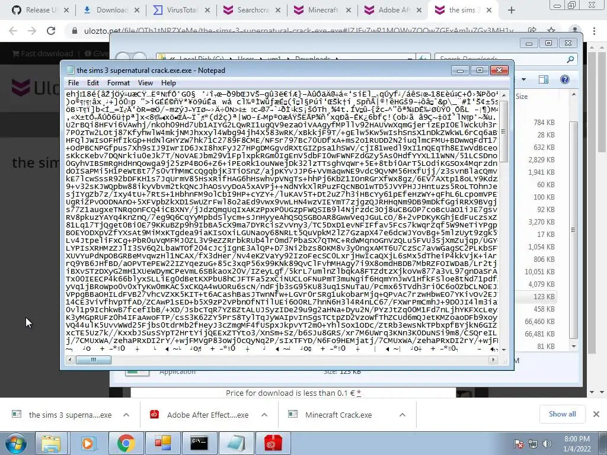Click the Action Center flag tray icon
Screen dimensions: 607x455
tap(518, 444)
